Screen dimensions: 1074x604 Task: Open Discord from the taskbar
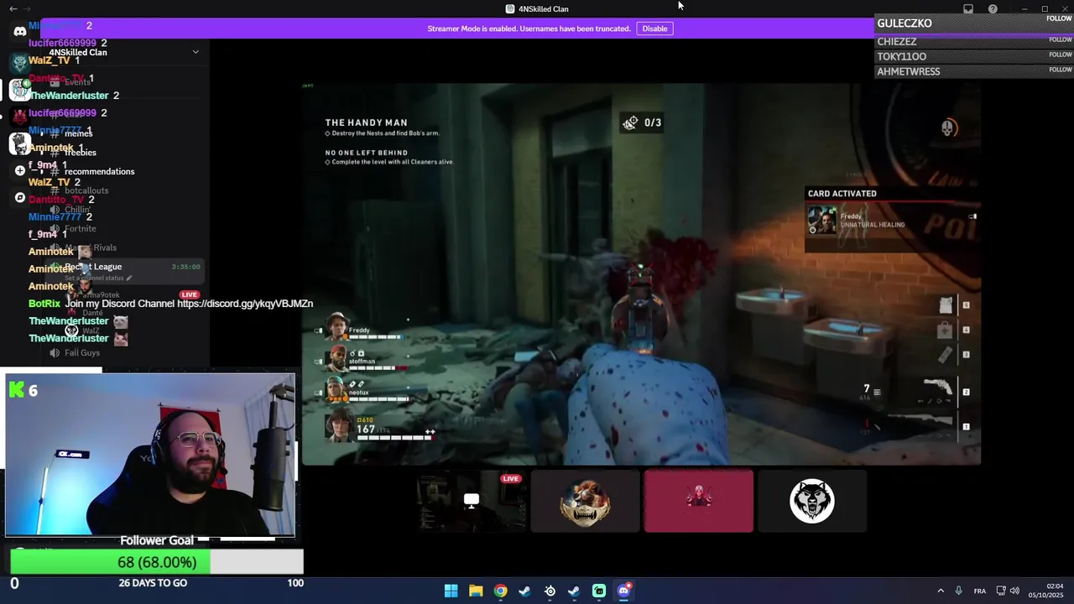[623, 591]
